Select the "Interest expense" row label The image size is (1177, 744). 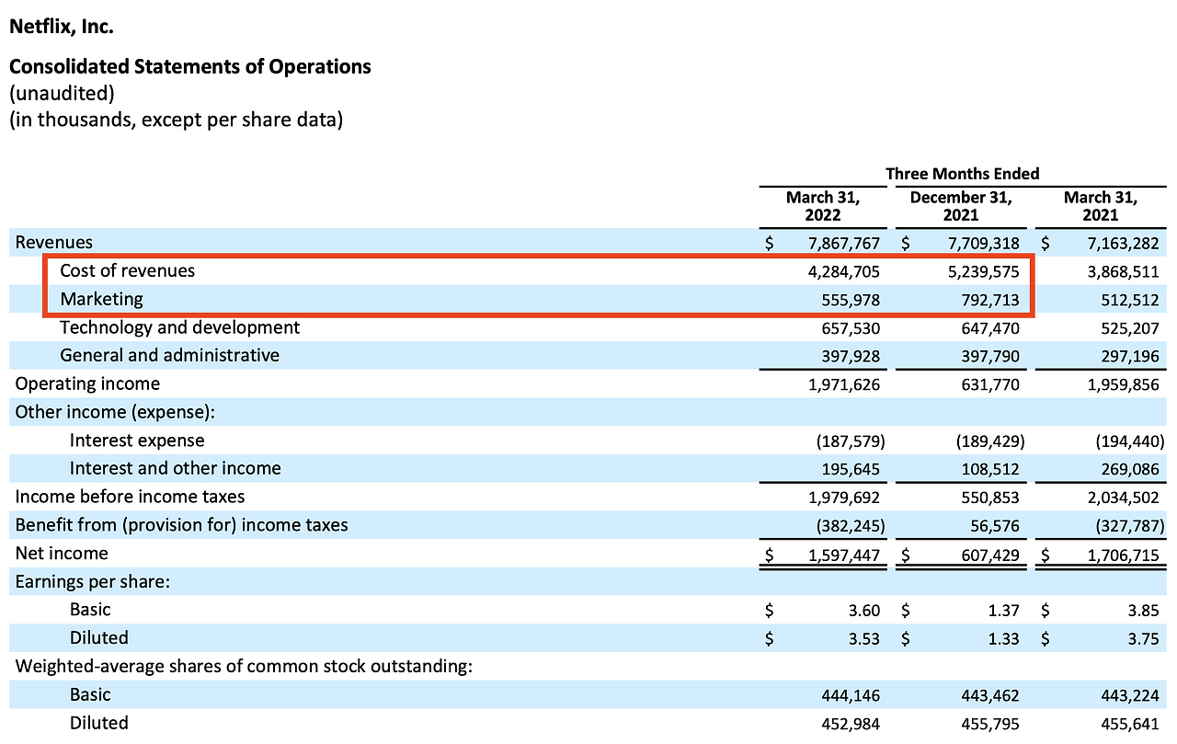coord(137,441)
